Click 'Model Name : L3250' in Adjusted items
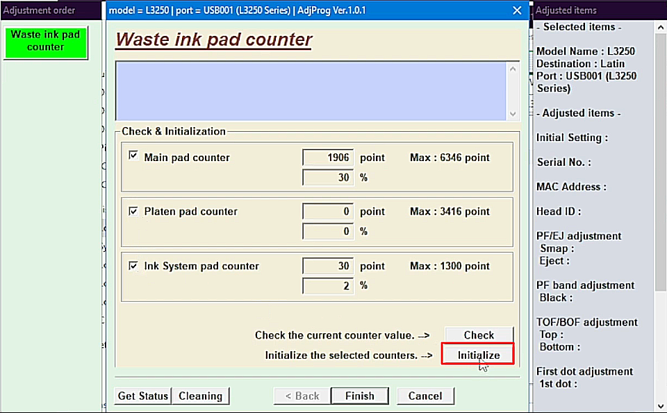 click(x=585, y=51)
